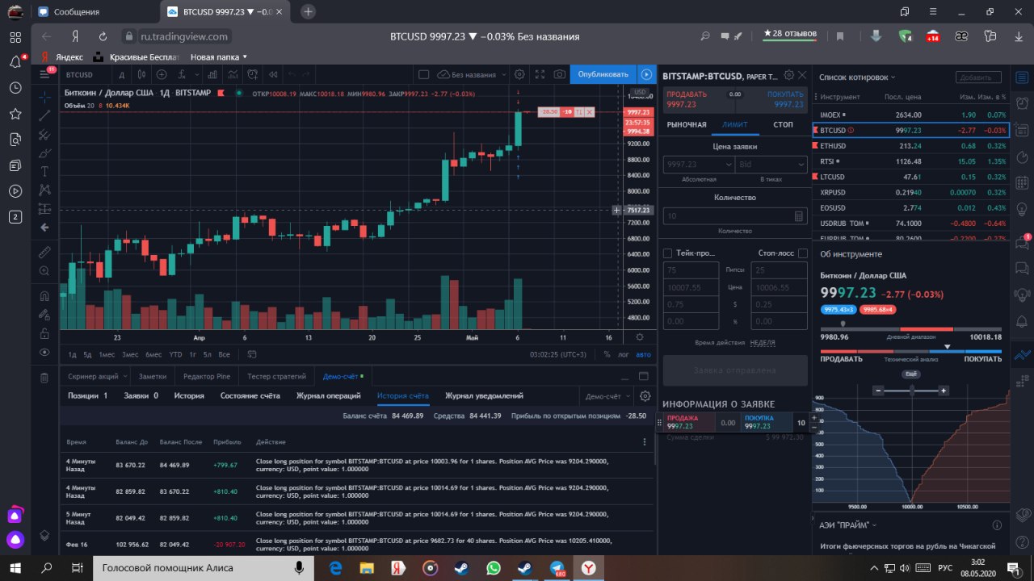Start bar replay with rewind icon
This screenshot has height=581, width=1034.
273,74
